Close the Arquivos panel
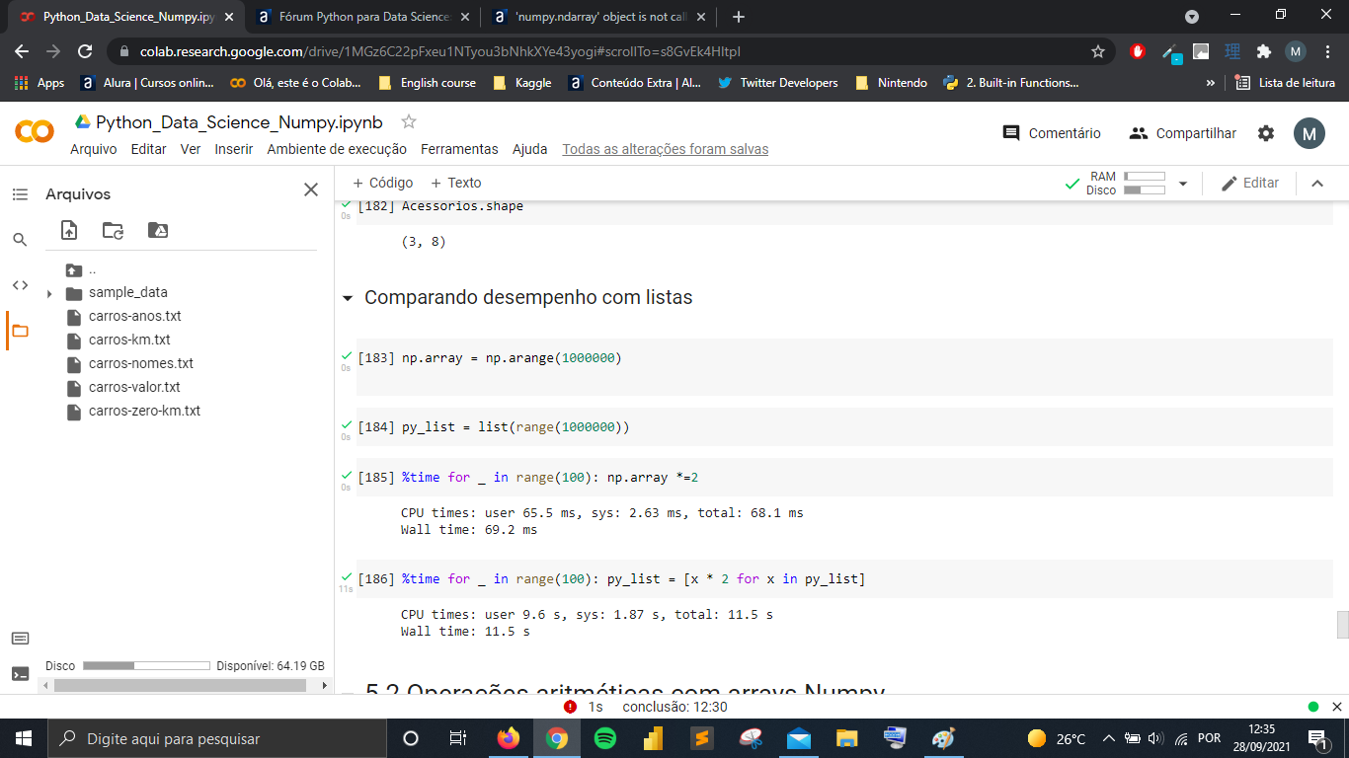The height and width of the screenshot is (758, 1349). pyautogui.click(x=311, y=189)
